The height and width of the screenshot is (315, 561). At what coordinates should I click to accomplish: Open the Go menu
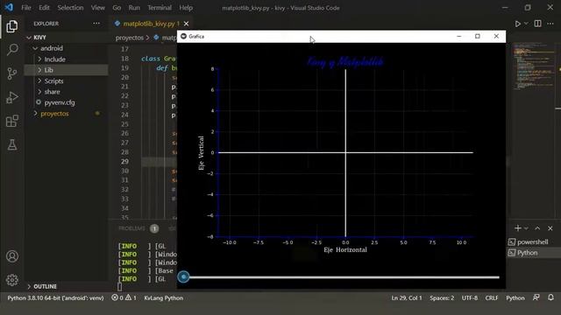click(117, 8)
